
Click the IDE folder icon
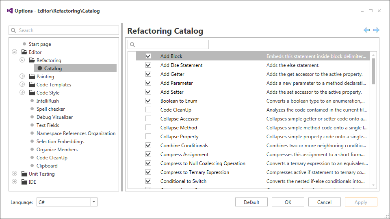25,182
